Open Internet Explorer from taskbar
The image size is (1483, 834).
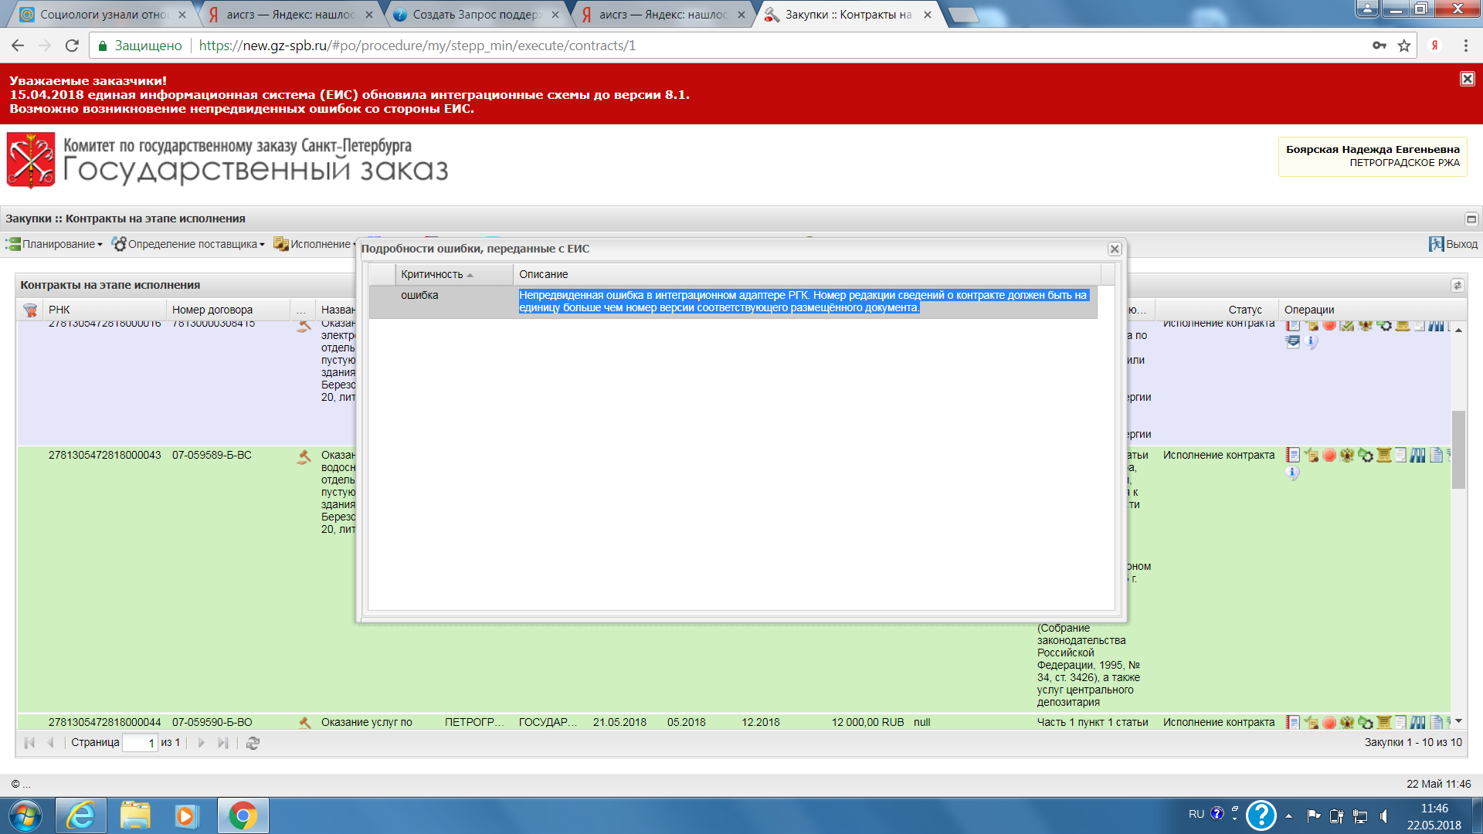pos(80,815)
